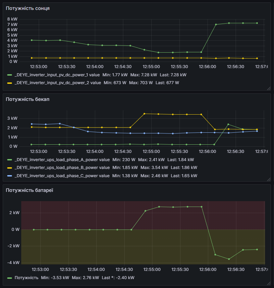The width and height of the screenshot is (274, 288).
Task: Toggle the input_pv_dc_power_1 series legend label
Action: click(x=58, y=75)
